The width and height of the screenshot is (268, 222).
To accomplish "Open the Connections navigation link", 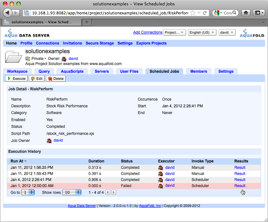I will pos(47,43).
